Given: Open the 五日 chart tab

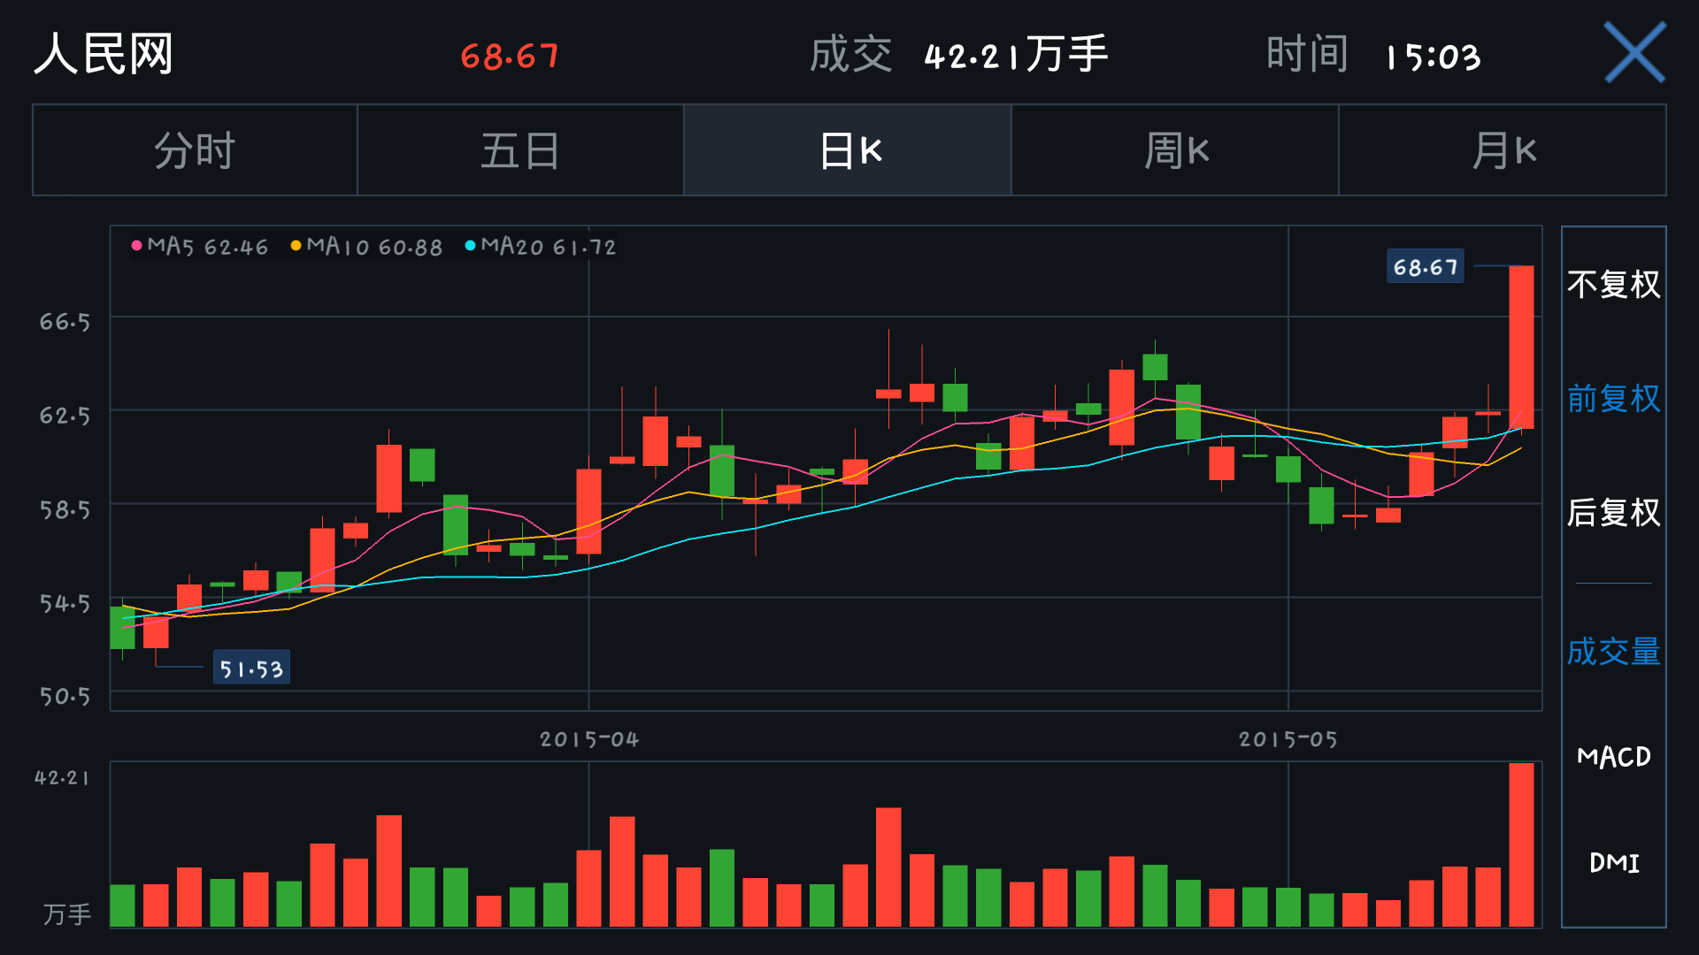Looking at the screenshot, I should 520,150.
